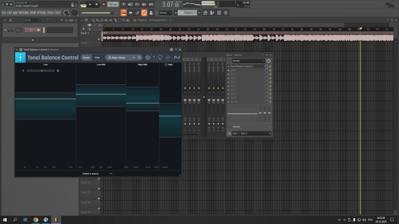Open the FILE menu

coord(4,13)
